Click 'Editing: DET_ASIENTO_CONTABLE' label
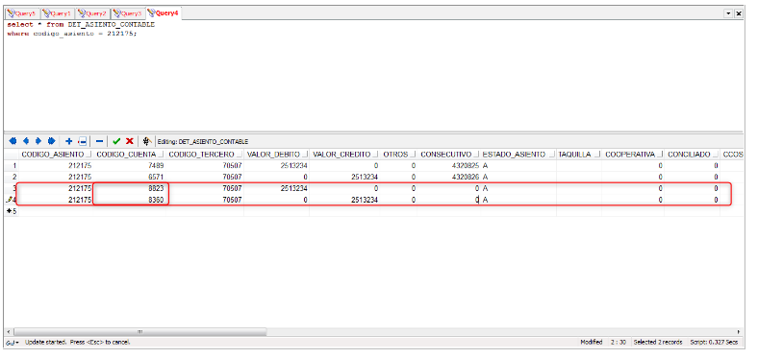 click(203, 142)
